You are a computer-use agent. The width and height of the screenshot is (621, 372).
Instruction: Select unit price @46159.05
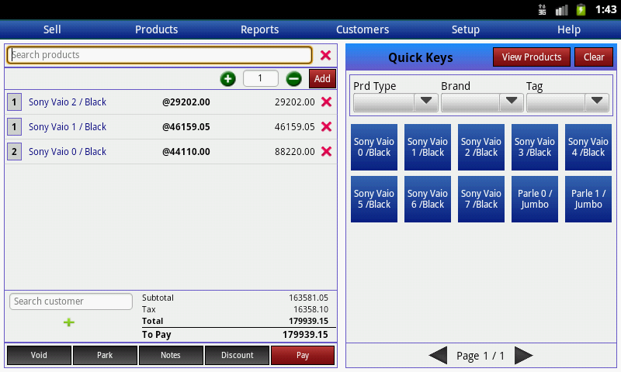coord(186,126)
